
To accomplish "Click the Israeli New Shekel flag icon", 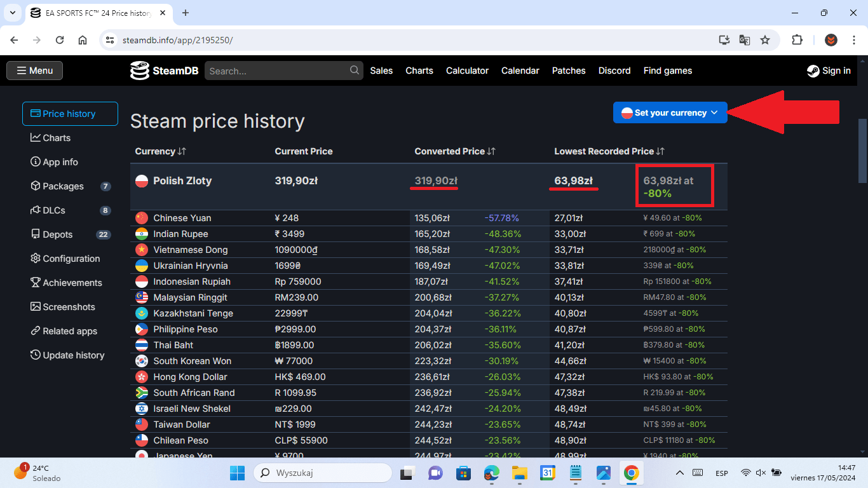I will (142, 409).
